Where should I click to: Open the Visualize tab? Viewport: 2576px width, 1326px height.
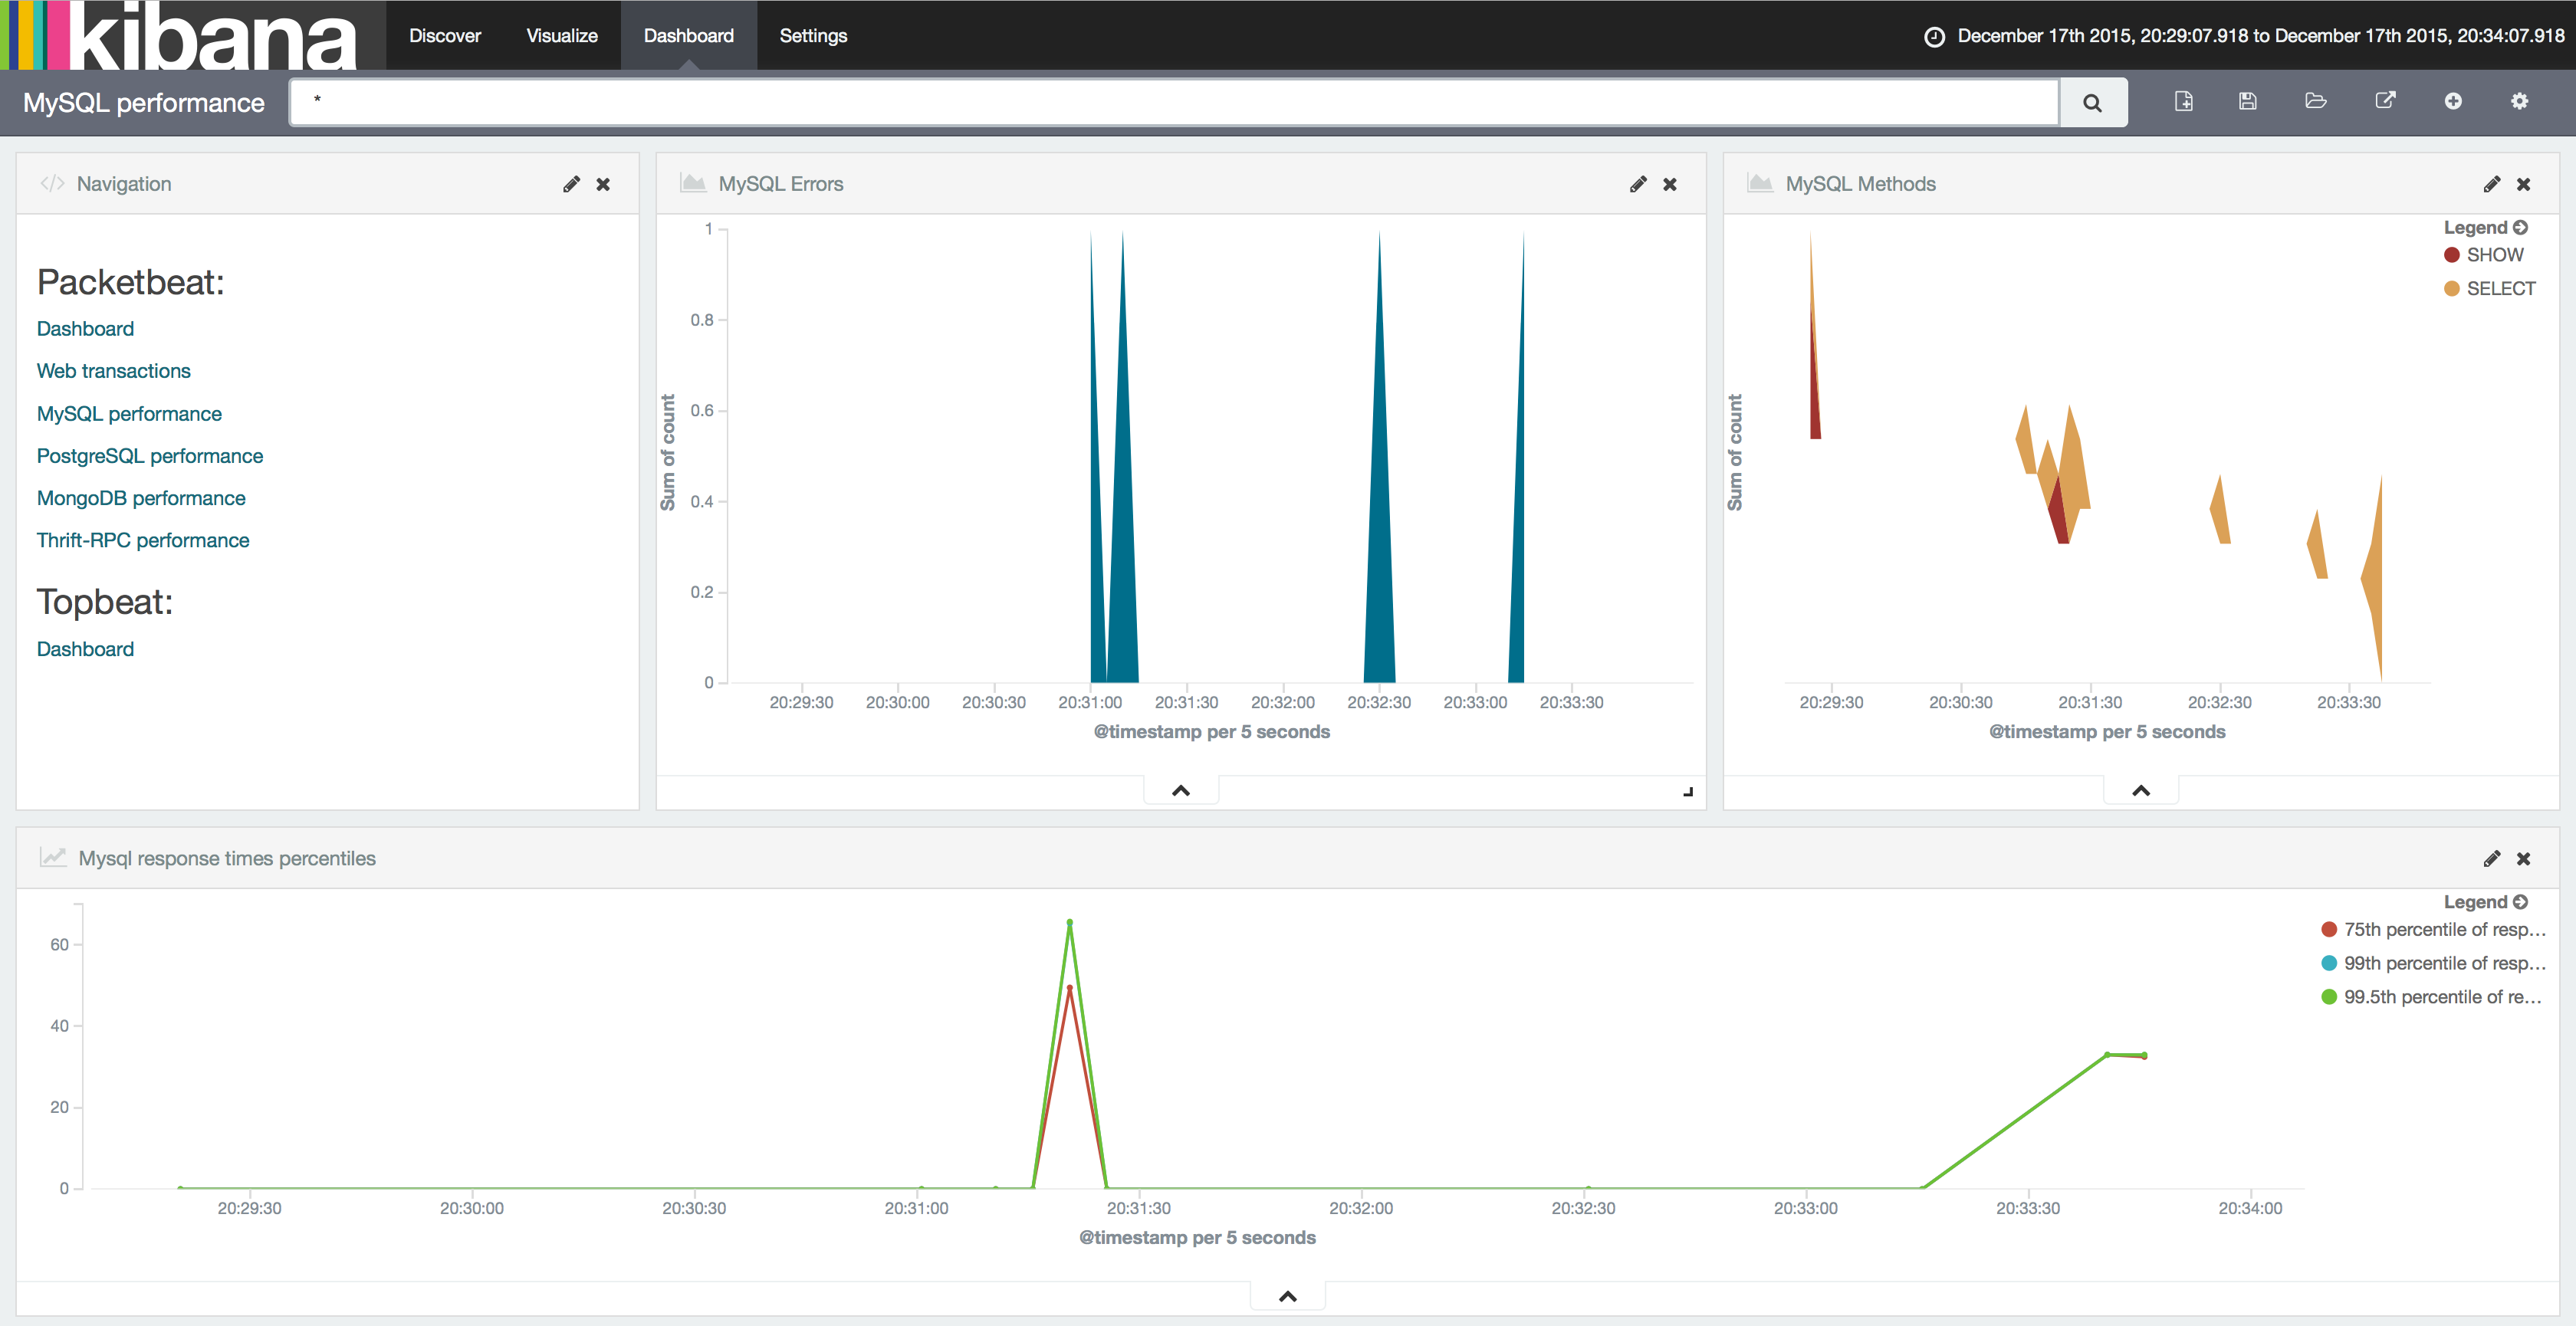[x=562, y=36]
